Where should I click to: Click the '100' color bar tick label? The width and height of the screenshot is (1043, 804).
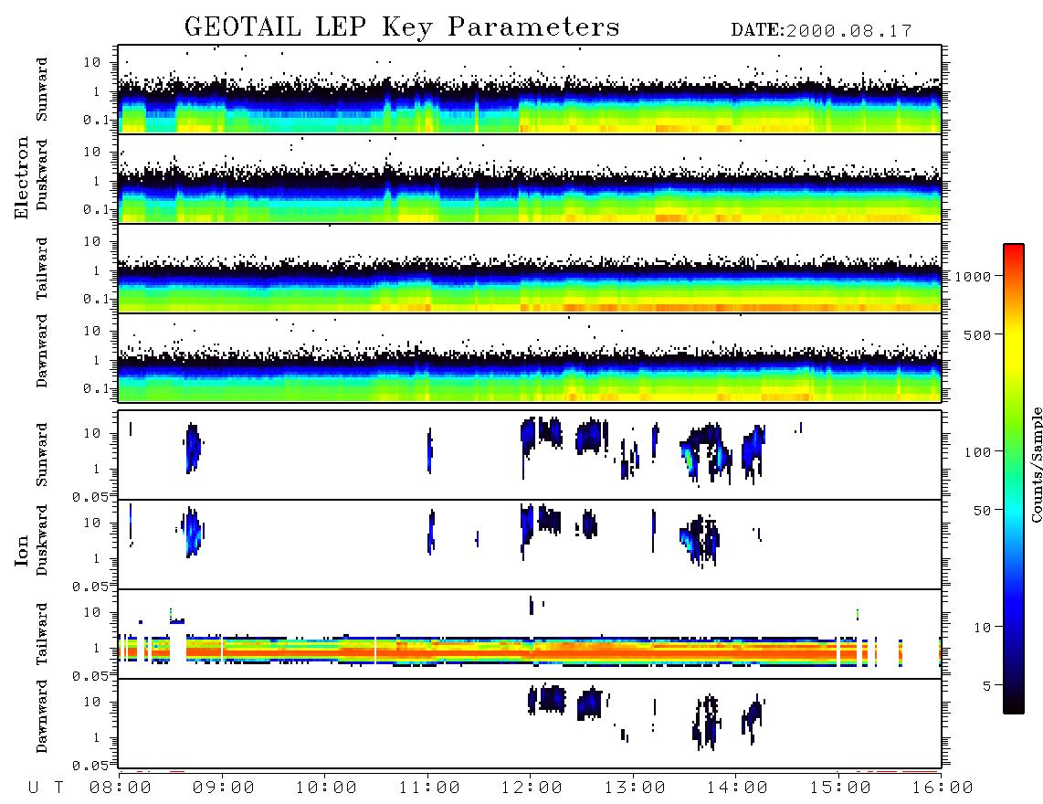click(978, 452)
